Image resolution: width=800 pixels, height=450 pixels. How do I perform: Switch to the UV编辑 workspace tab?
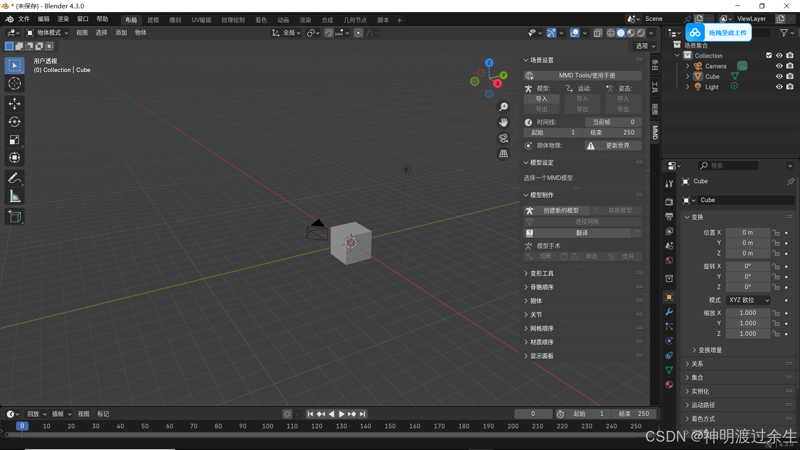(201, 20)
